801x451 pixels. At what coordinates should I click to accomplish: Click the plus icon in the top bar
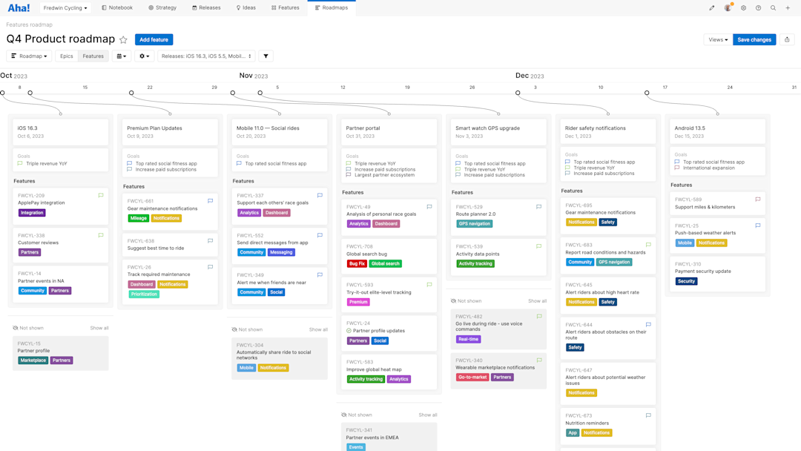[788, 8]
